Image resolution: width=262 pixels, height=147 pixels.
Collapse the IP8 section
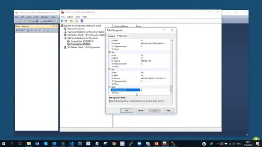point(109,52)
